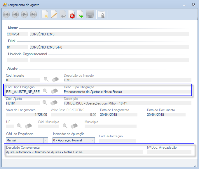Search Cód. Imposto with the magnifier
The width and height of the screenshot is (199, 169).
[x=46, y=79]
